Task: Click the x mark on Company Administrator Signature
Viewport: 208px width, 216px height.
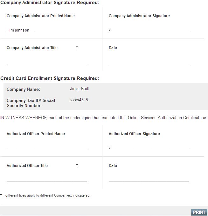Action: pyautogui.click(x=109, y=30)
